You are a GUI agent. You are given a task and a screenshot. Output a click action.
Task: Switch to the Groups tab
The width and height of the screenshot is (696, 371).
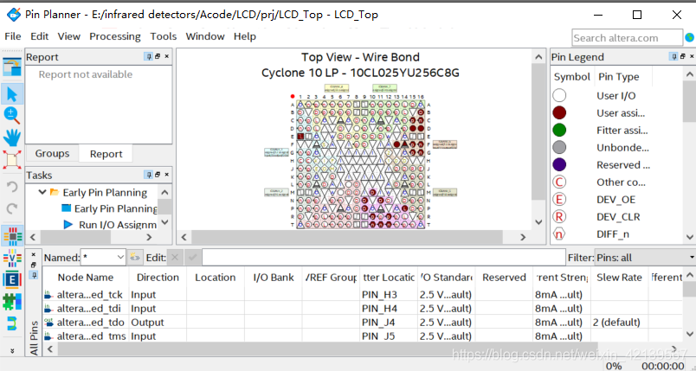[x=53, y=153]
